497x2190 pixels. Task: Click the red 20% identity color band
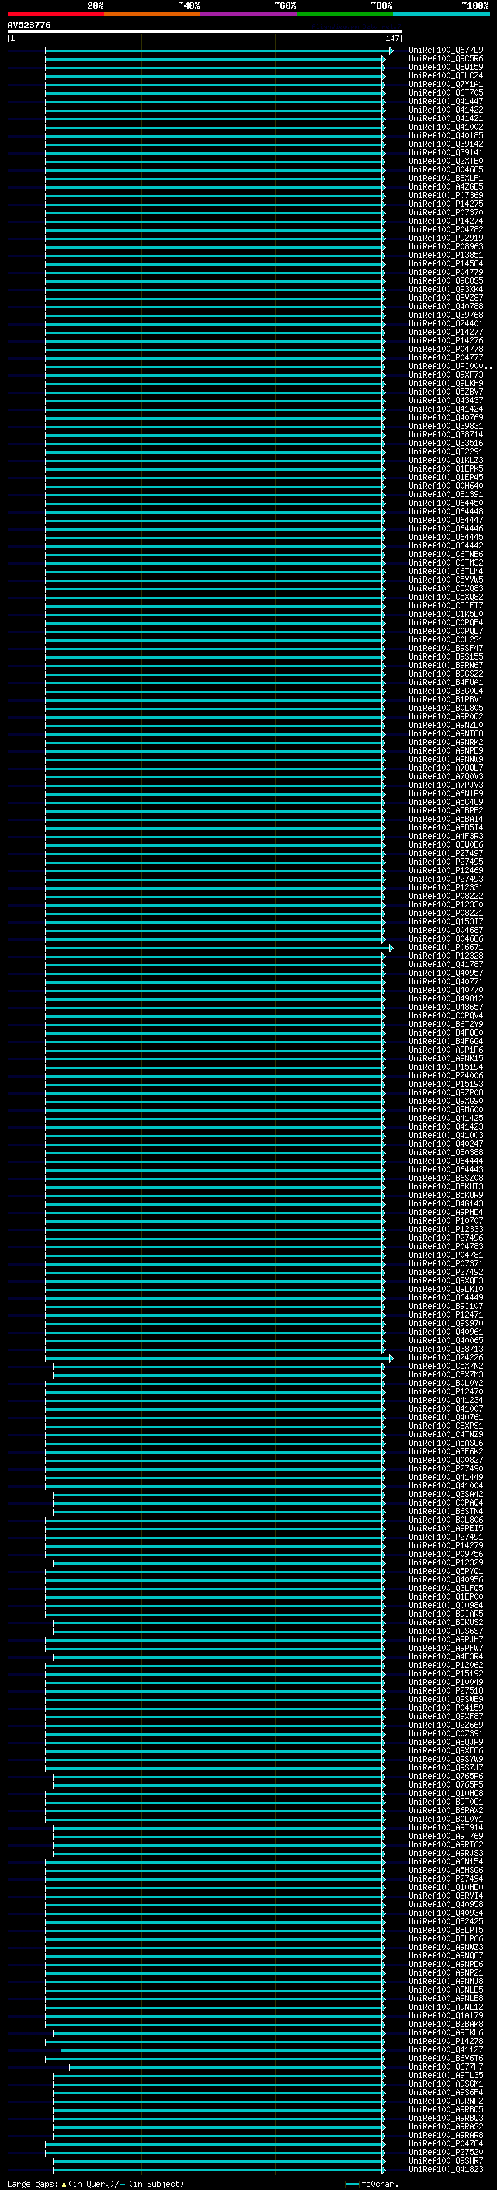point(56,14)
